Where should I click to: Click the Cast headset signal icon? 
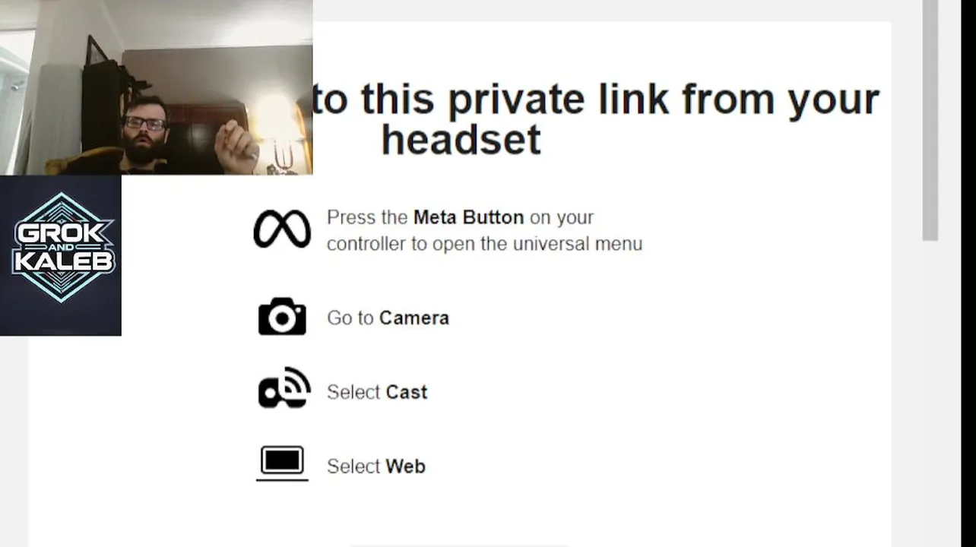[284, 389]
